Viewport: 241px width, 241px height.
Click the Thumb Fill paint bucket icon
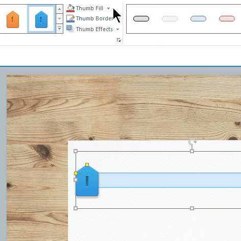(70, 8)
